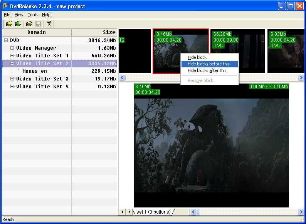The height and width of the screenshot is (224, 306).
Task: Click the 229.15Mb size value
Action: pos(103,71)
